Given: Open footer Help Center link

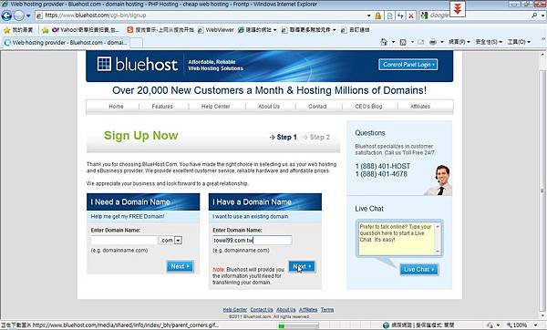Looking at the screenshot, I should [x=235, y=310].
